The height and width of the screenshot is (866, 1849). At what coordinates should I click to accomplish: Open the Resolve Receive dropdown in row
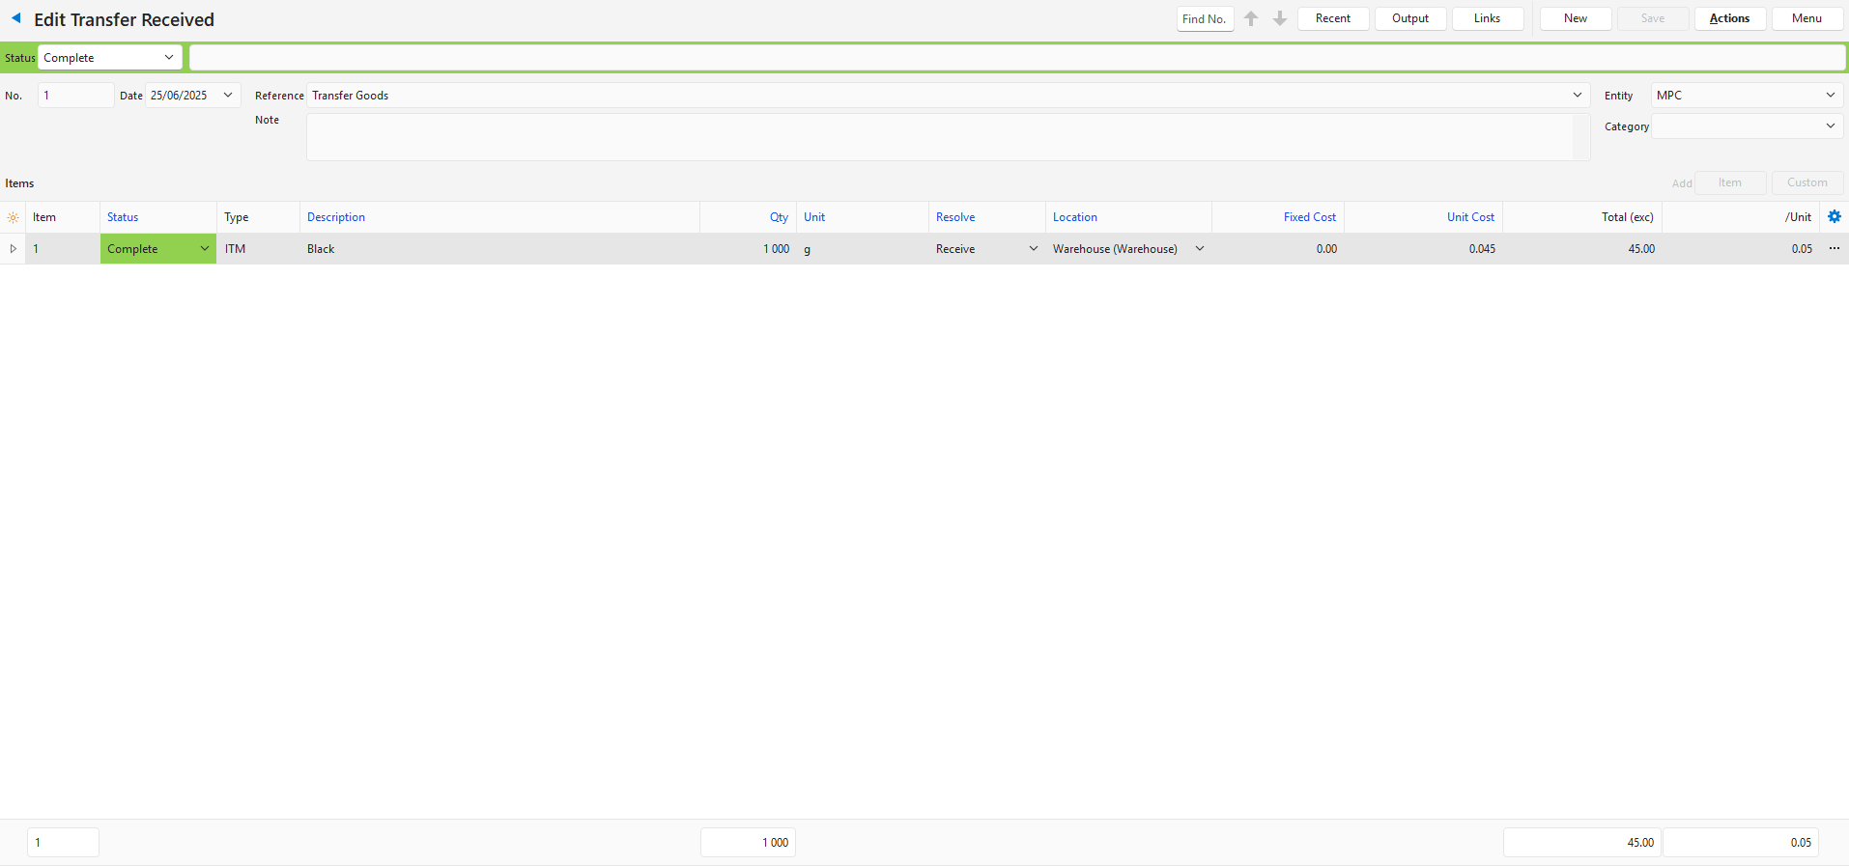click(x=1033, y=249)
